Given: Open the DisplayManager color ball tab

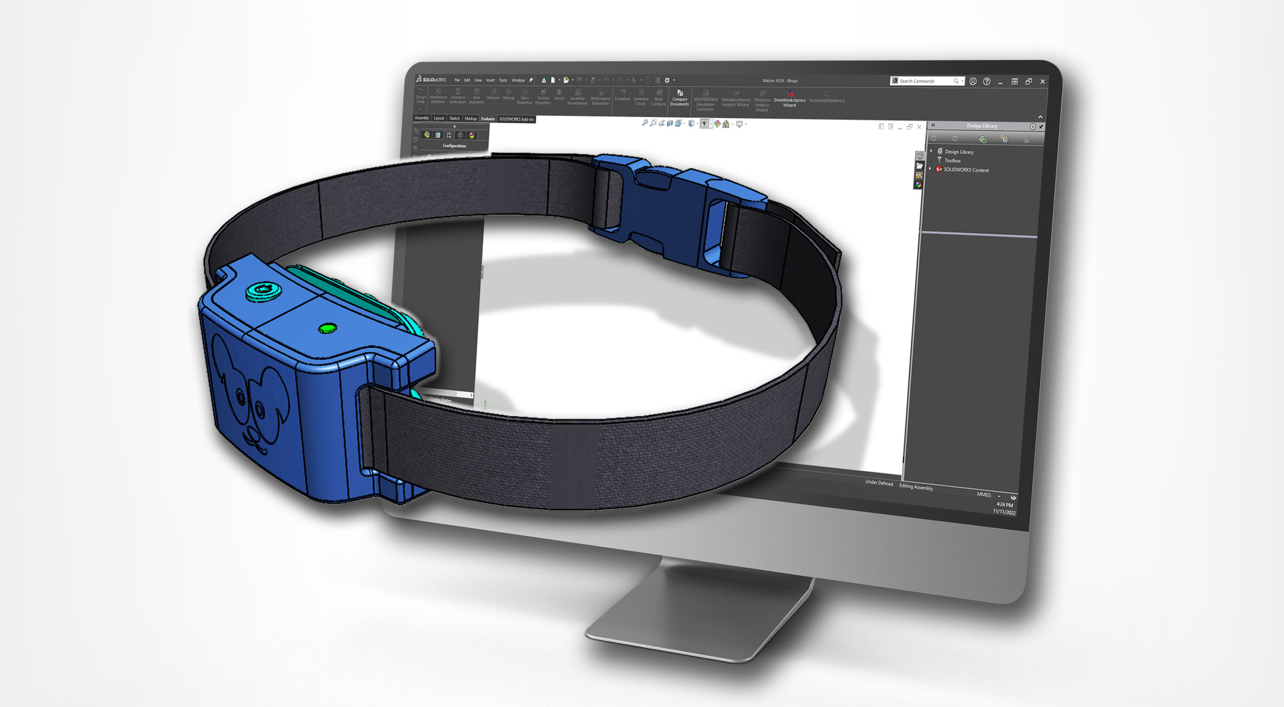Looking at the screenshot, I should coord(472,135).
